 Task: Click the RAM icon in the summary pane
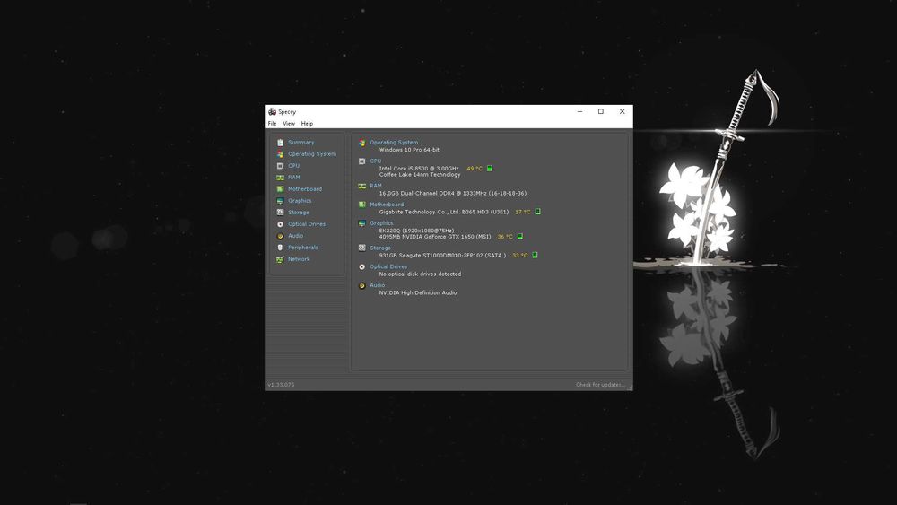click(362, 187)
